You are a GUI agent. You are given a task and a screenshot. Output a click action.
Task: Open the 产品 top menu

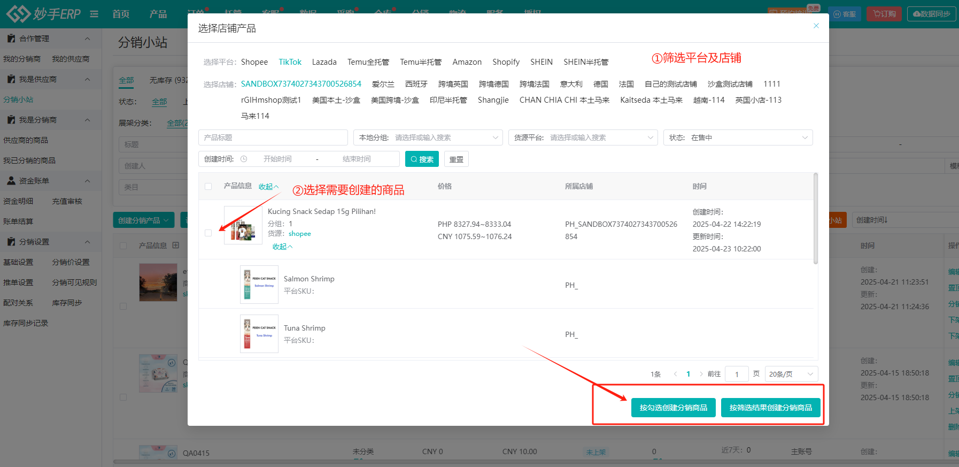(158, 14)
